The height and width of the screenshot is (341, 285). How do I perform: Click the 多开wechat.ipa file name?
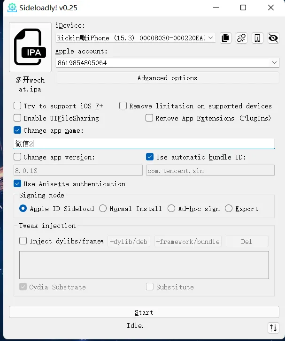click(x=30, y=84)
